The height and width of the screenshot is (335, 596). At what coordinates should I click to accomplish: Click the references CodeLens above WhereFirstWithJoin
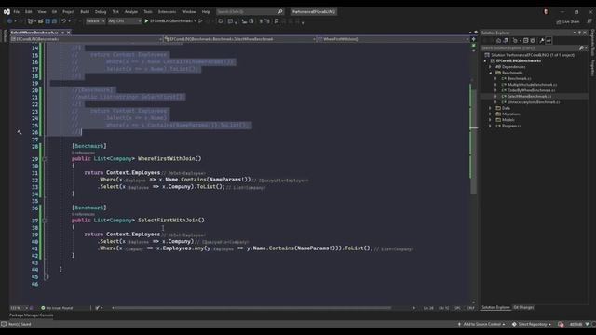pyautogui.click(x=83, y=153)
